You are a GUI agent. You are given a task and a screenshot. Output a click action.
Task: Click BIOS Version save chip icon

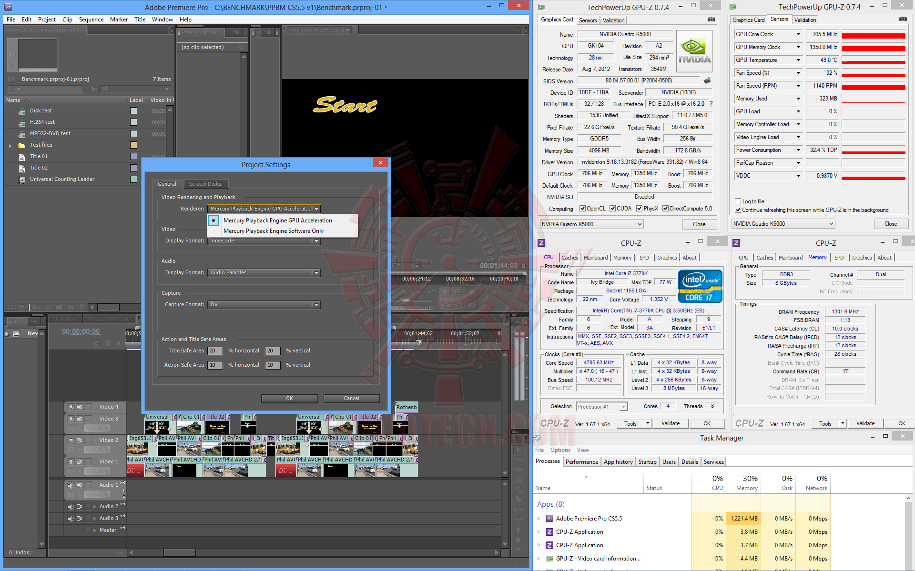click(707, 80)
